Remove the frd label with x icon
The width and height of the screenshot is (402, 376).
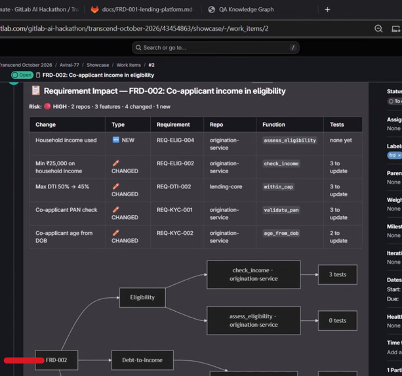399,155
